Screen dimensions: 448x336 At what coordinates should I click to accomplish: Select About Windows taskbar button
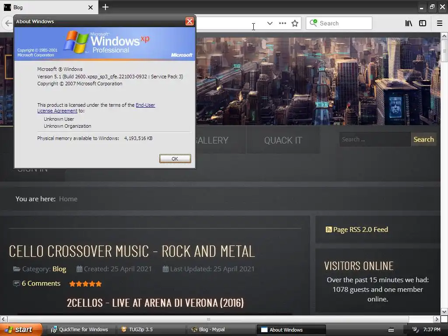pyautogui.click(x=291, y=330)
